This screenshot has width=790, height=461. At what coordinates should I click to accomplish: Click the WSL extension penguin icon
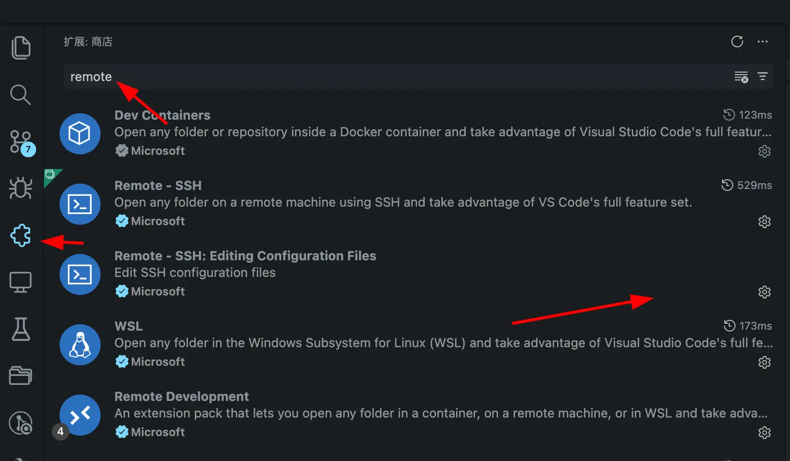click(80, 345)
